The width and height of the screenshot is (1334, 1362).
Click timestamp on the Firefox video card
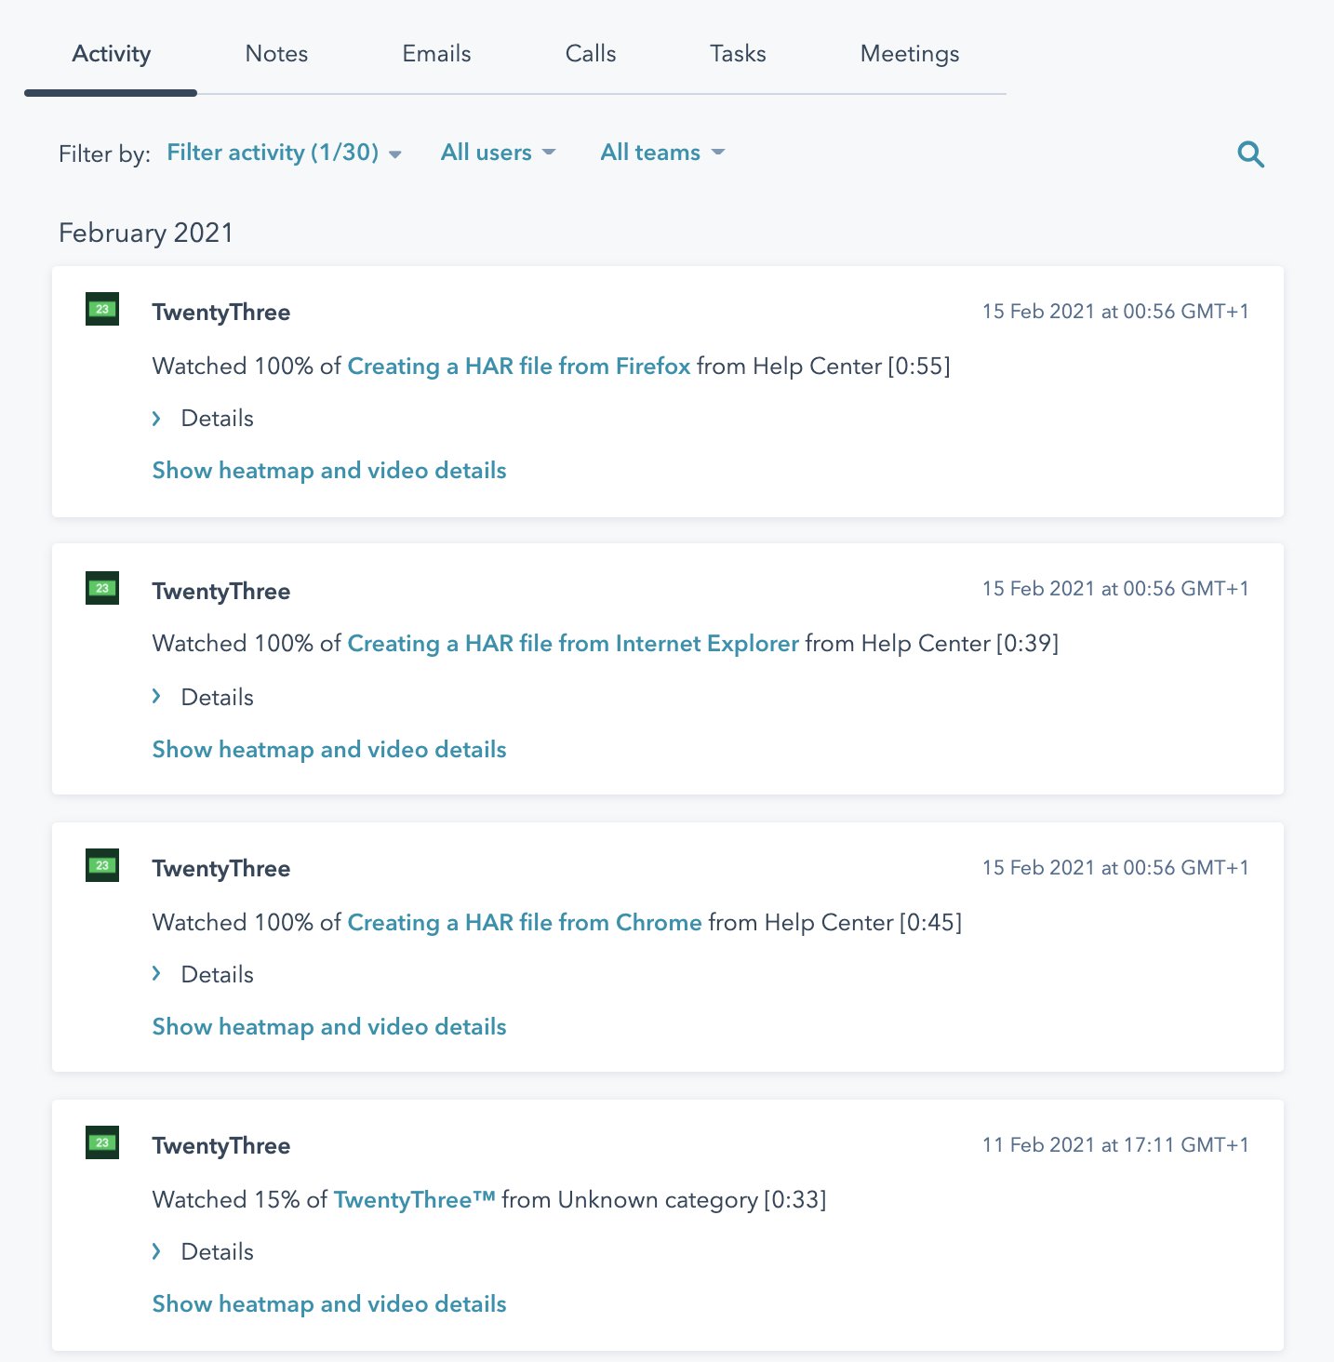[x=1115, y=312]
